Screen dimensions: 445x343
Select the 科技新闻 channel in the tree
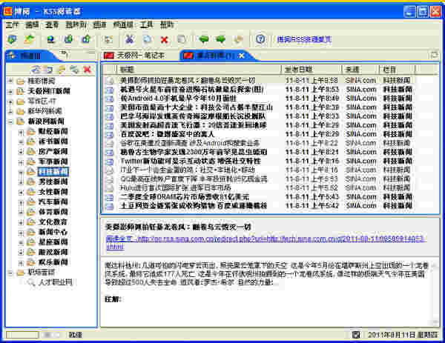53,172
